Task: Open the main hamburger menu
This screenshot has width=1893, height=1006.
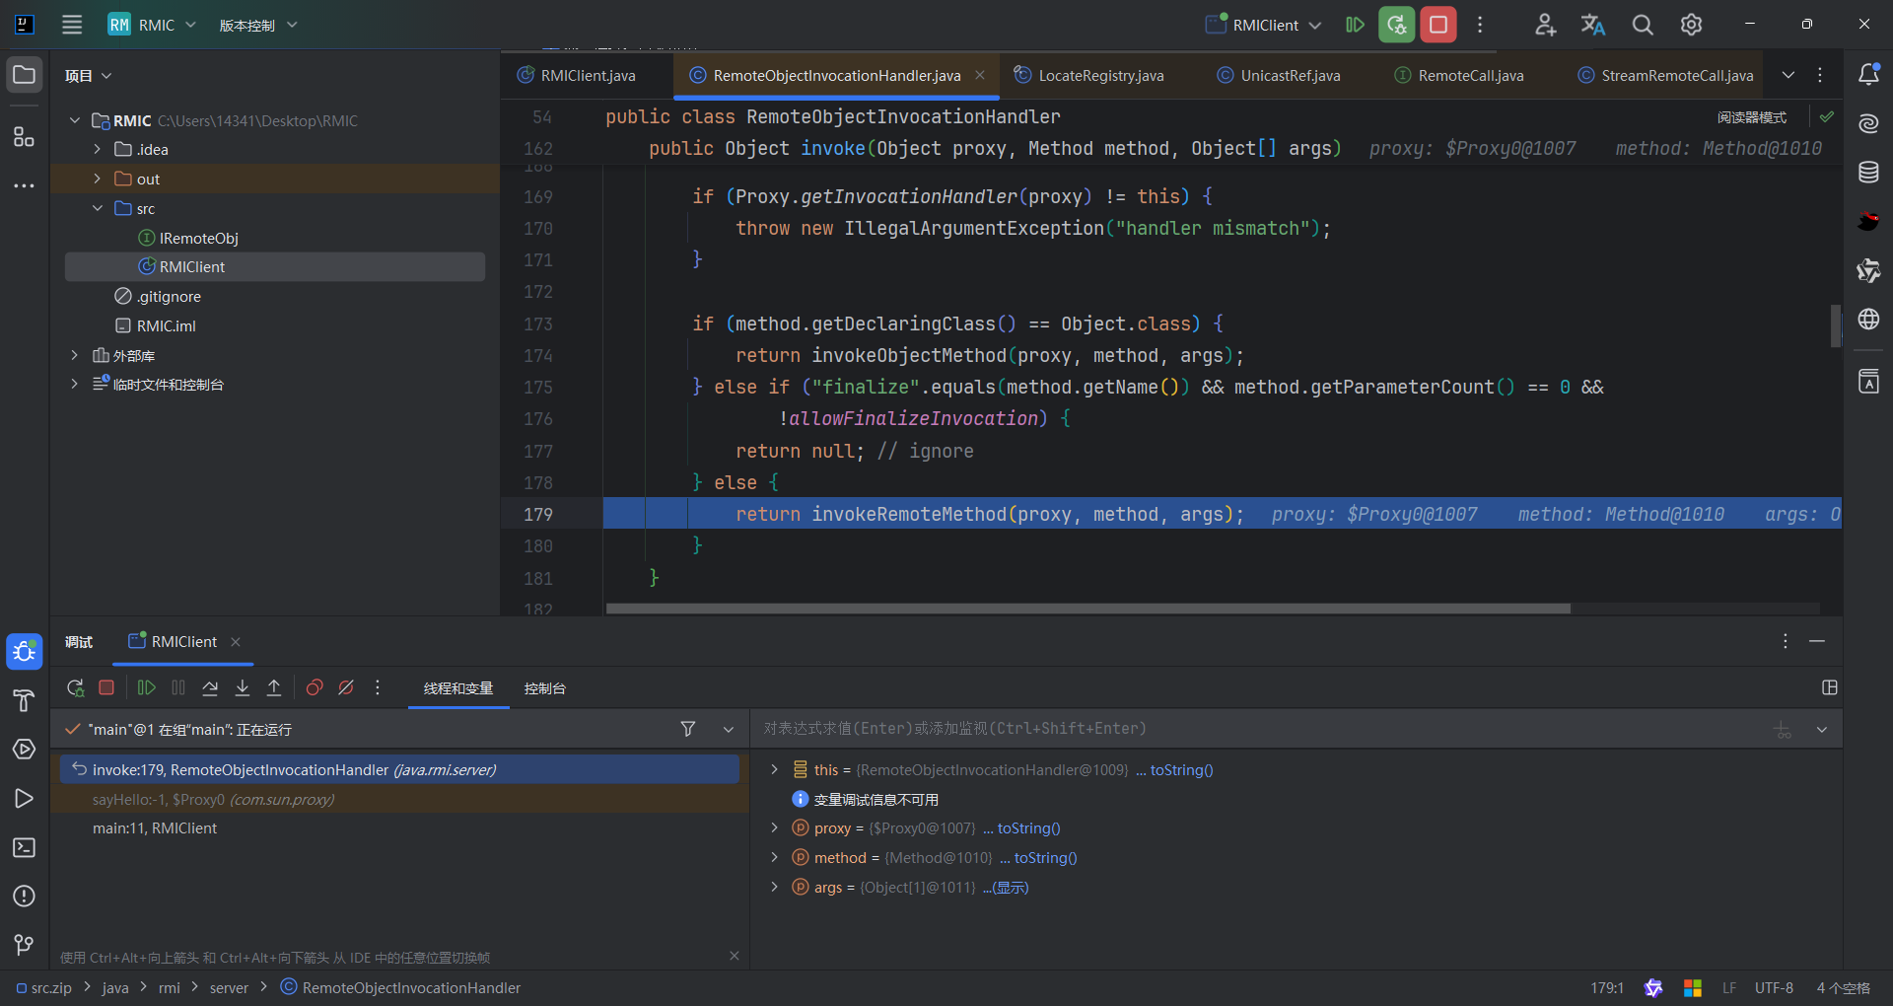Action: pos(72,25)
